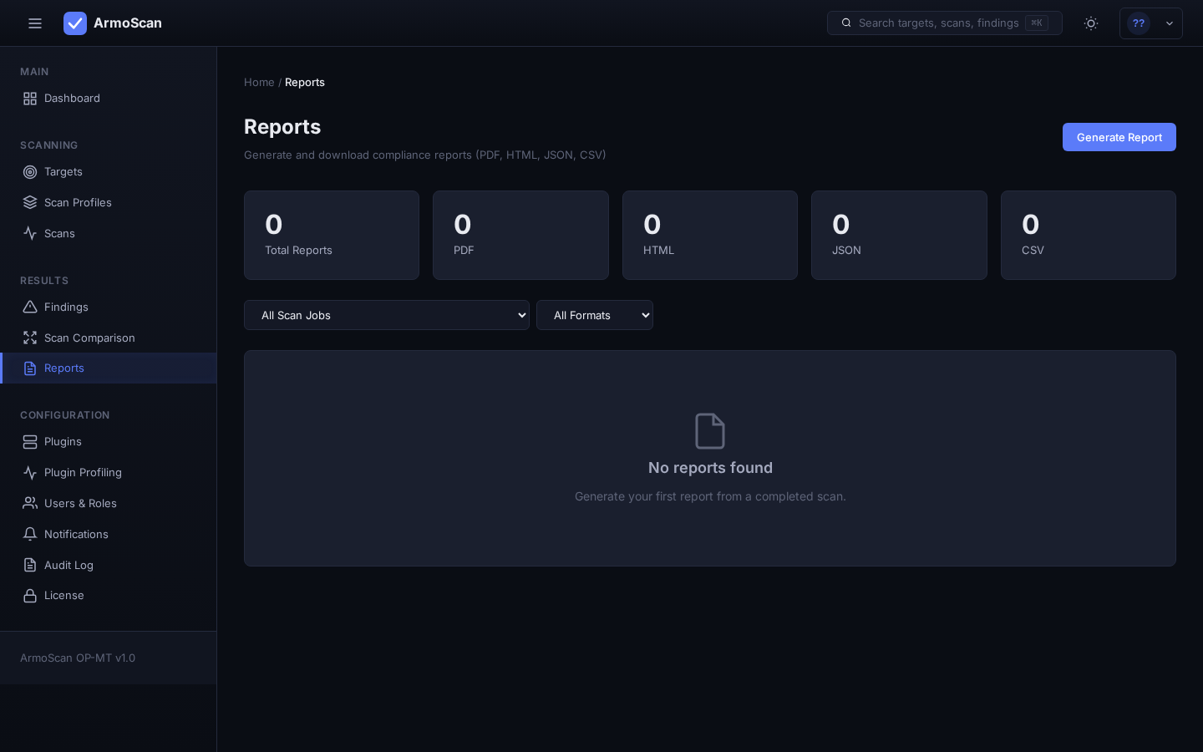View the Audit Log
Image resolution: width=1203 pixels, height=752 pixels.
[x=109, y=566]
